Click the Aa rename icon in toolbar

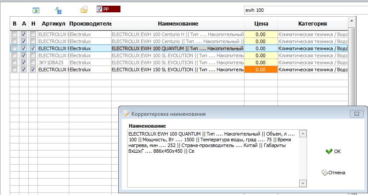(58, 10)
